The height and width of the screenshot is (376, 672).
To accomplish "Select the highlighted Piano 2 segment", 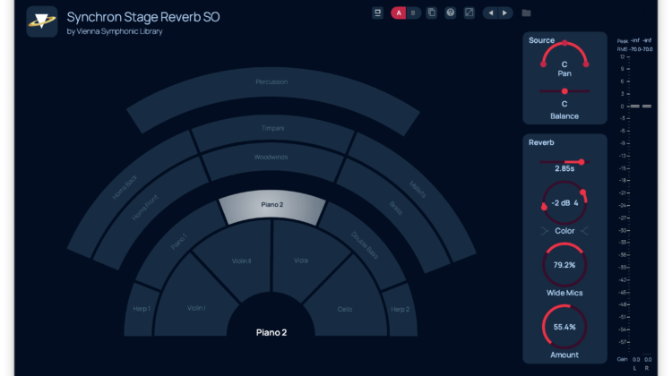I will coord(272,207).
